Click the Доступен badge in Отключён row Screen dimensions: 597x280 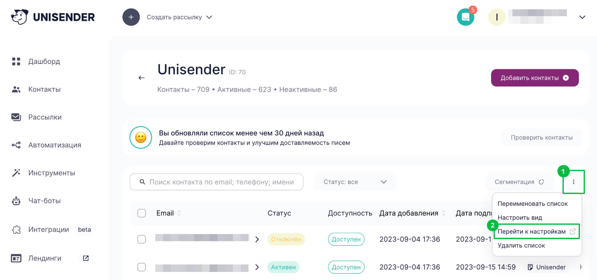346,239
